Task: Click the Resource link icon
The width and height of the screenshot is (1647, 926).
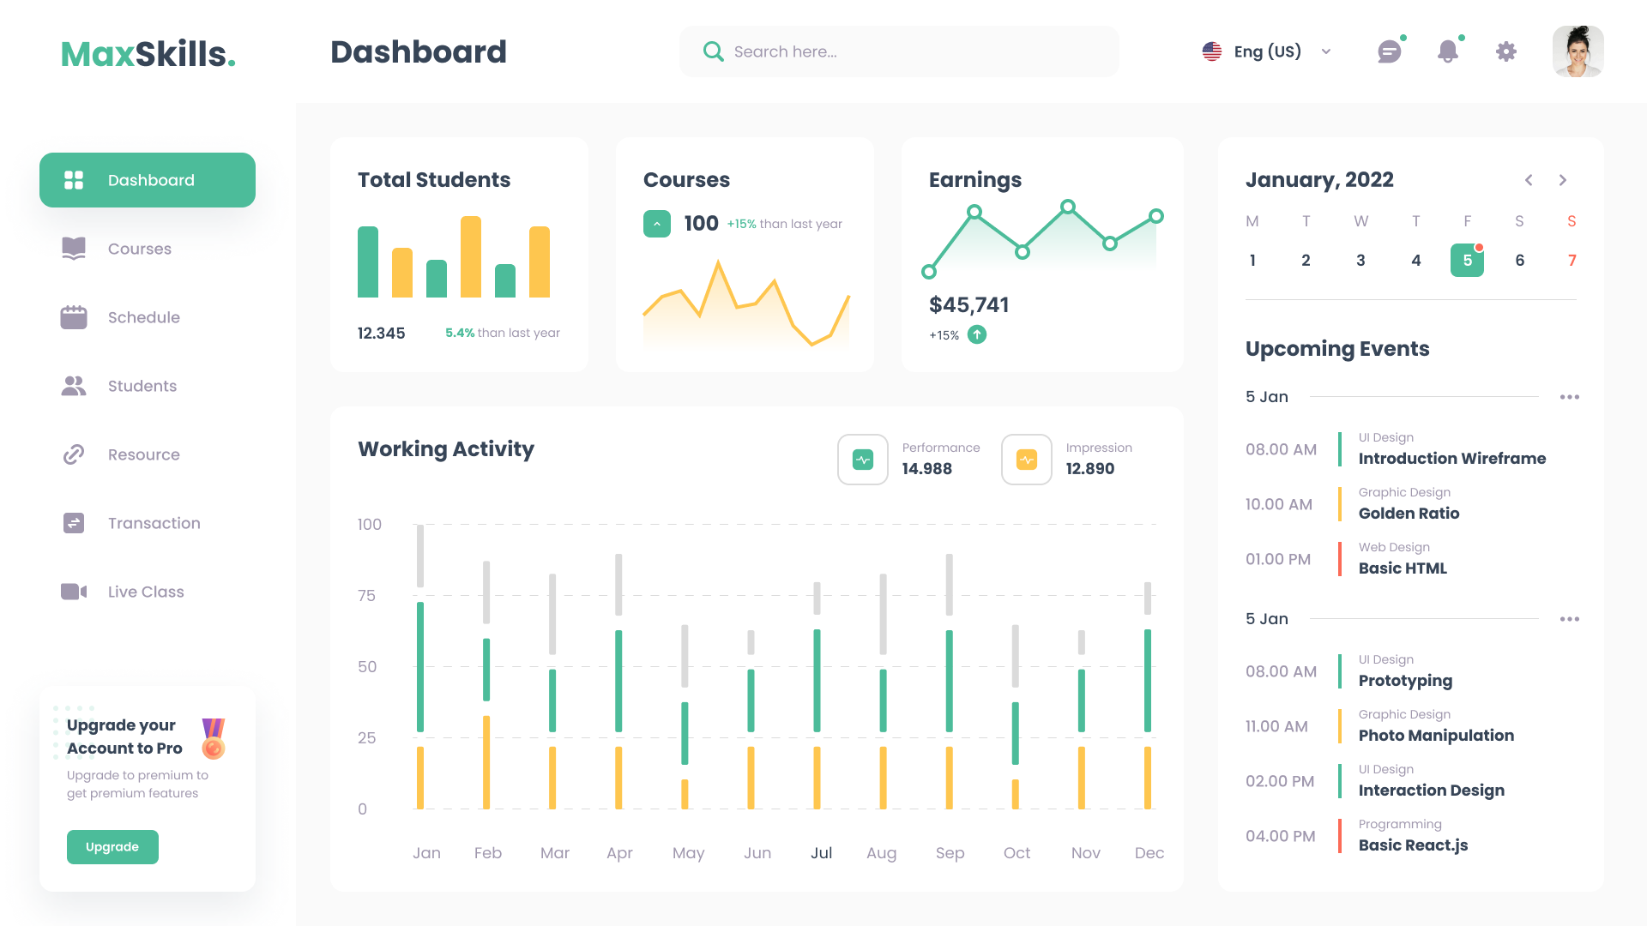Action: coord(74,454)
